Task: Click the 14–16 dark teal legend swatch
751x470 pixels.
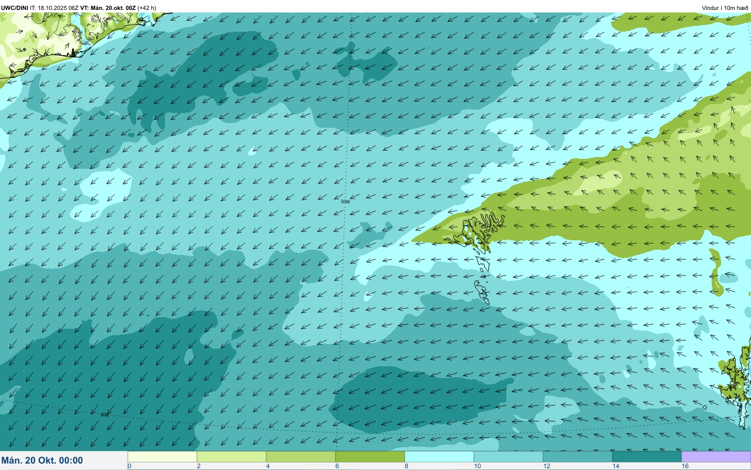Action: tap(647, 457)
